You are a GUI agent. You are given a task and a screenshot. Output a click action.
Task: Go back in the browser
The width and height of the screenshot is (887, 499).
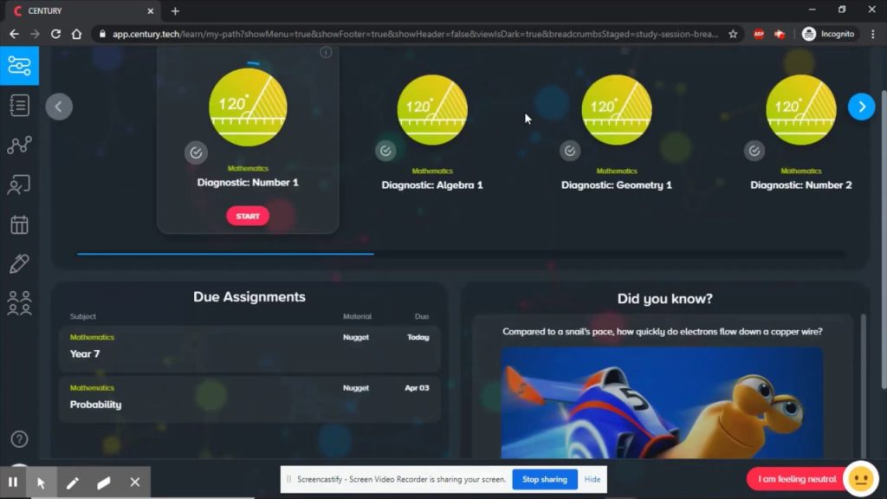tap(14, 34)
